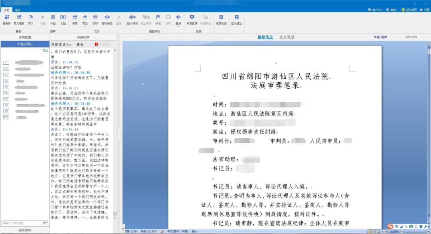Click the F5 vocabulary shortcut
The height and width of the screenshot is (234, 431).
pos(6,87)
